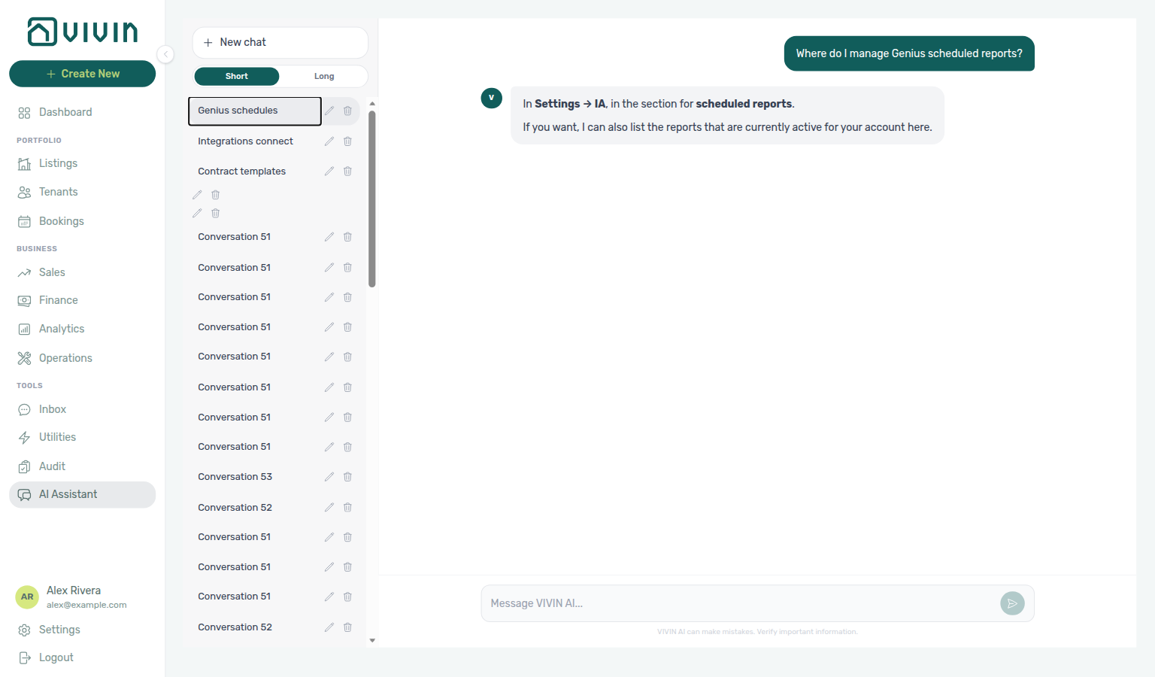Image resolution: width=1155 pixels, height=677 pixels.
Task: Switch to Short response mode
Action: pos(236,76)
